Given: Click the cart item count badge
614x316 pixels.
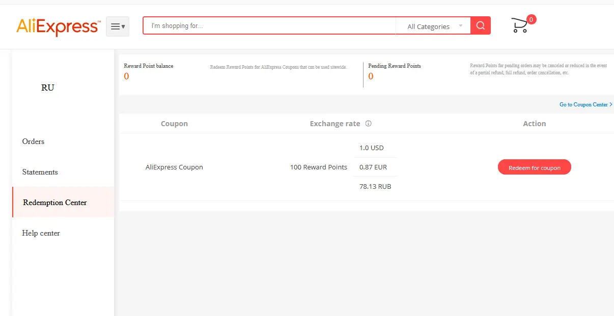Looking at the screenshot, I should [x=531, y=20].
